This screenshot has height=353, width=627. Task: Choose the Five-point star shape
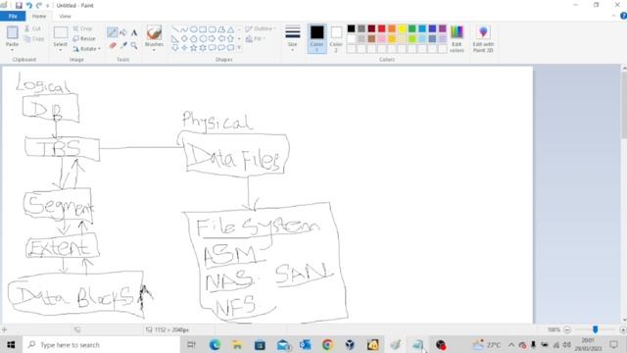tap(194, 48)
